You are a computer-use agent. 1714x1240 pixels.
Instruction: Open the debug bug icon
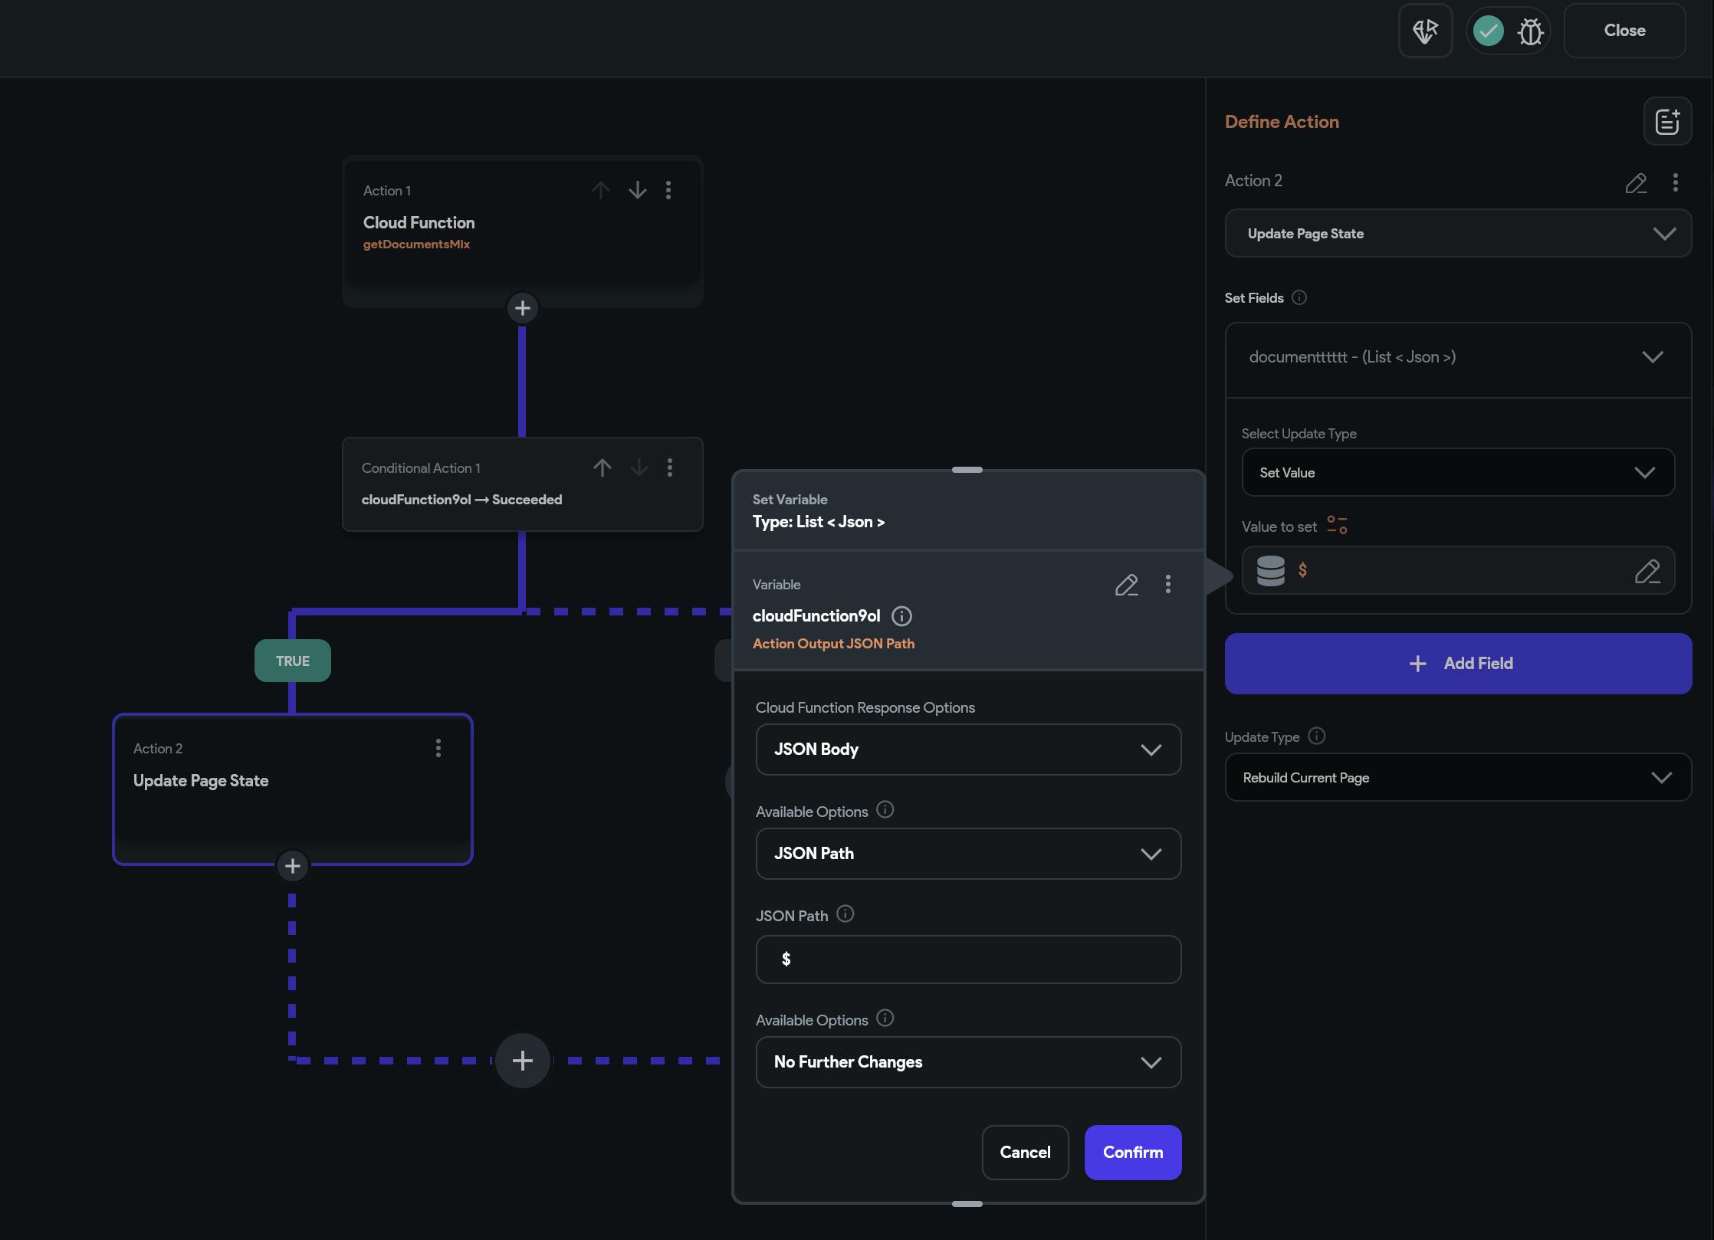[x=1530, y=31]
